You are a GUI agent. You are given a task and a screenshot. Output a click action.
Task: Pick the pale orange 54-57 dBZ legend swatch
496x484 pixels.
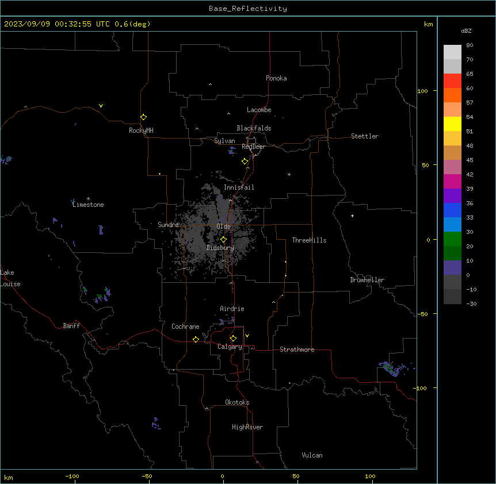(x=452, y=110)
